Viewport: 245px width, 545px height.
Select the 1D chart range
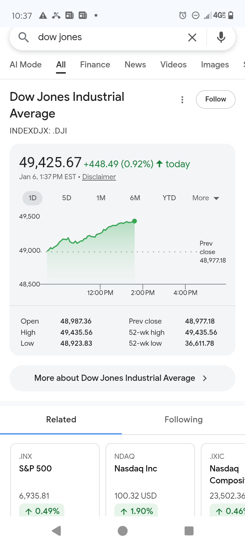33,198
